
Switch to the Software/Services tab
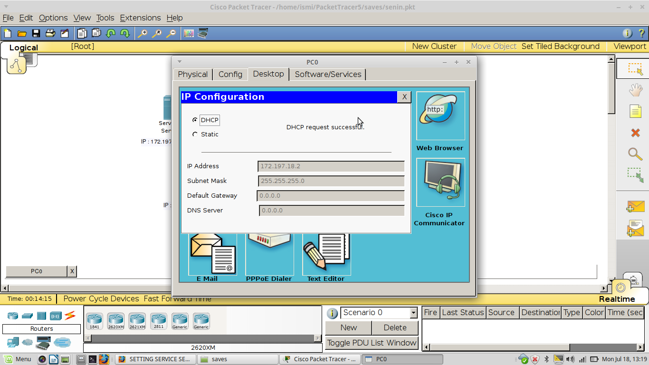tap(328, 75)
